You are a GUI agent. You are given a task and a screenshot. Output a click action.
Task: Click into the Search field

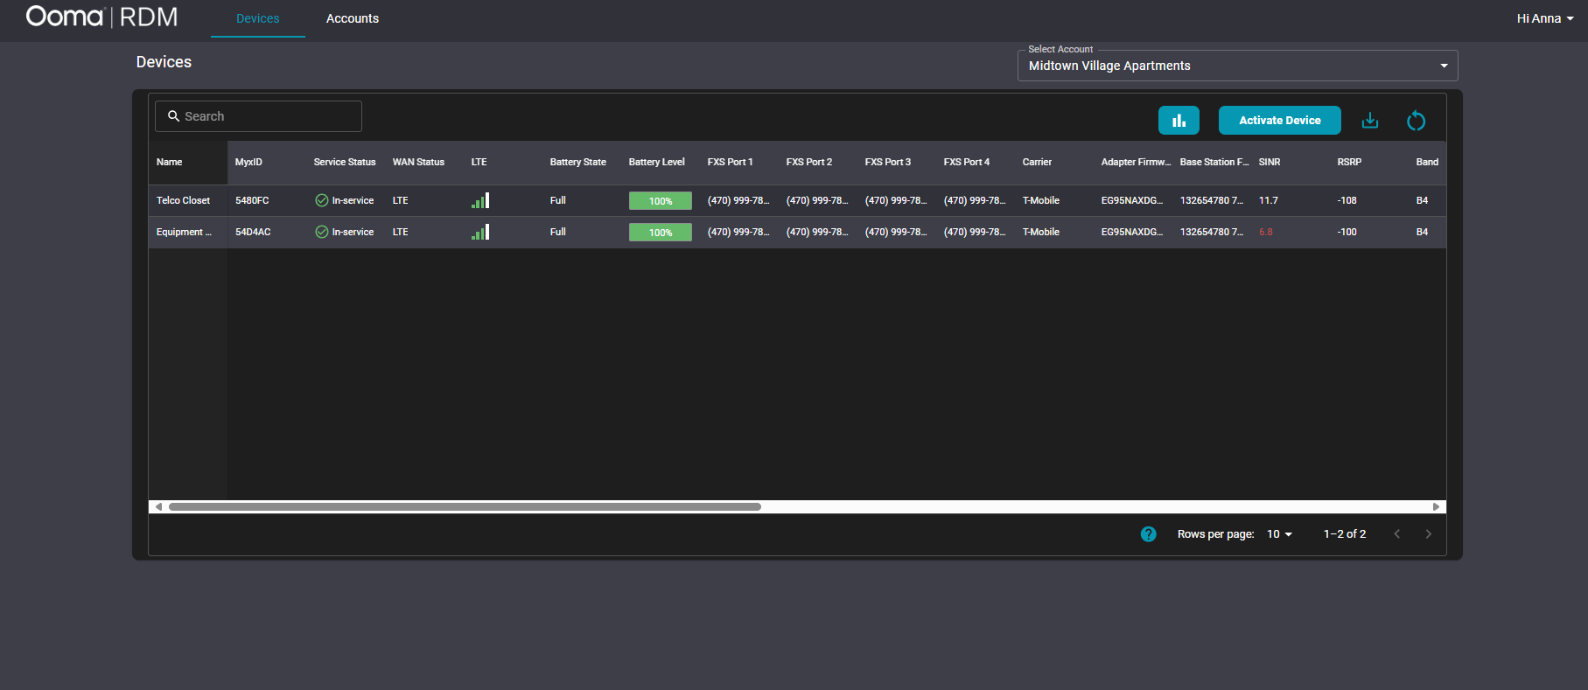click(262, 116)
